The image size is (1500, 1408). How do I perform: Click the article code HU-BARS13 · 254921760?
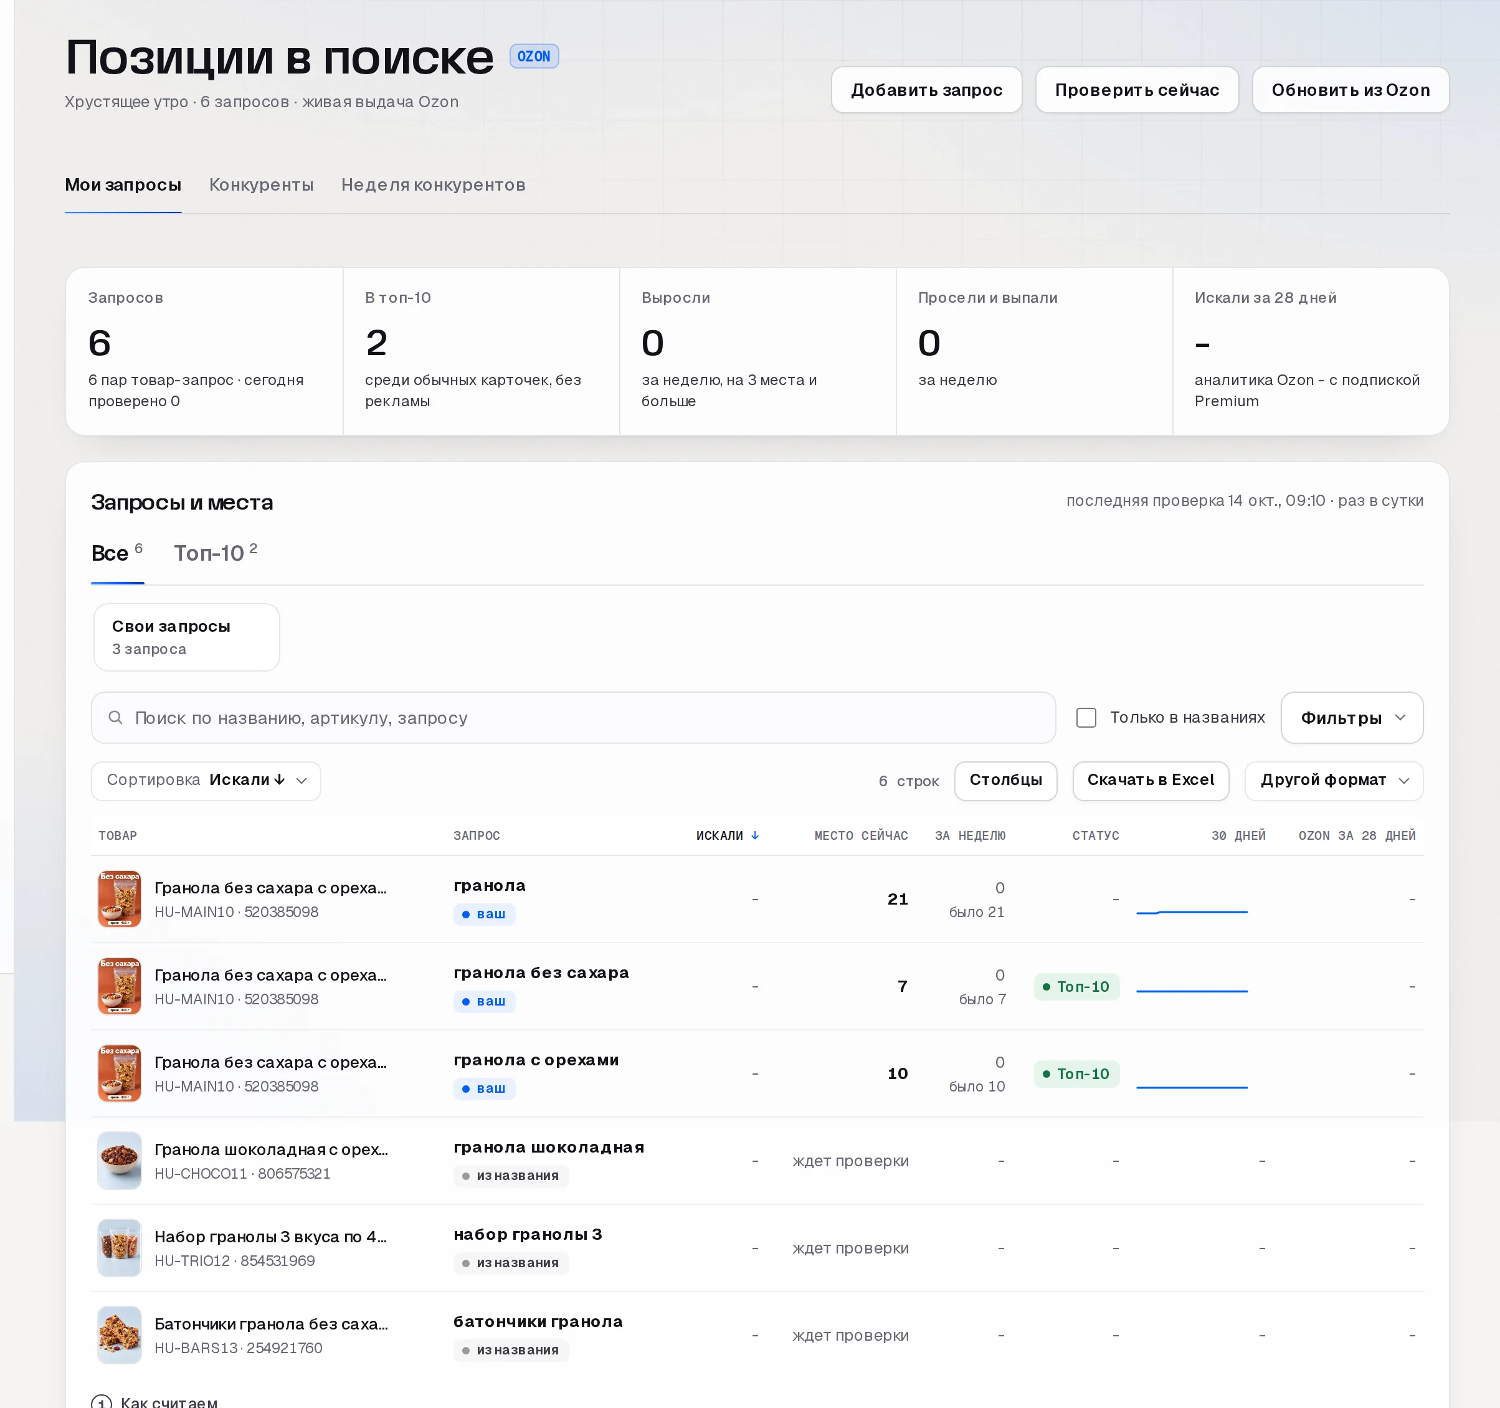[x=239, y=1348]
